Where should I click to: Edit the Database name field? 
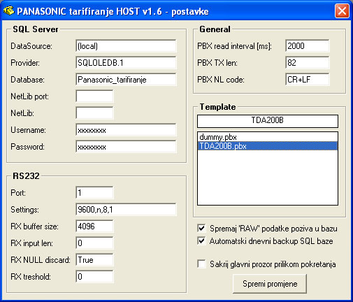(126, 80)
